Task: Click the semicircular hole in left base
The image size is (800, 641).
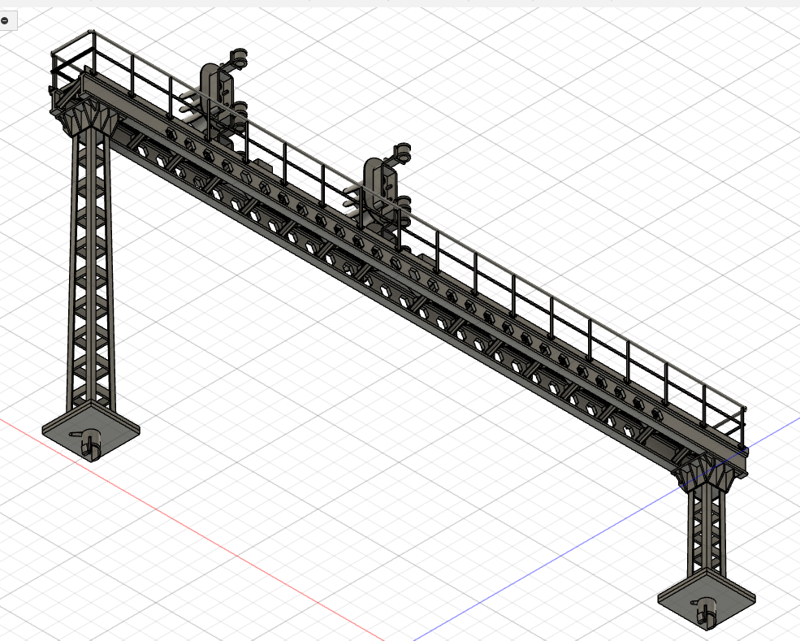Action: point(89,439)
